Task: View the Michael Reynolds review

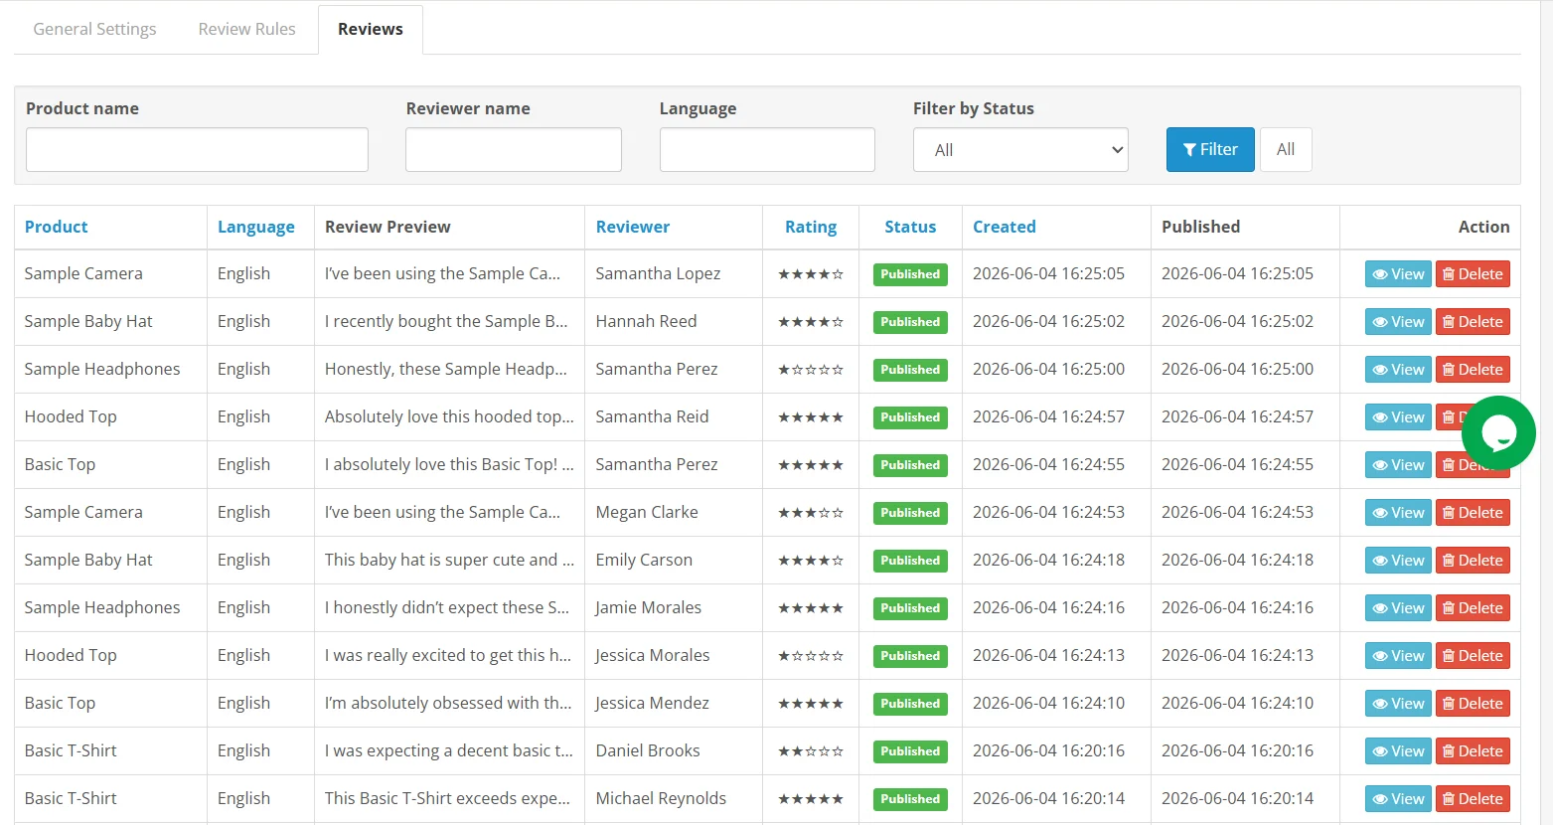Action: [1398, 799]
